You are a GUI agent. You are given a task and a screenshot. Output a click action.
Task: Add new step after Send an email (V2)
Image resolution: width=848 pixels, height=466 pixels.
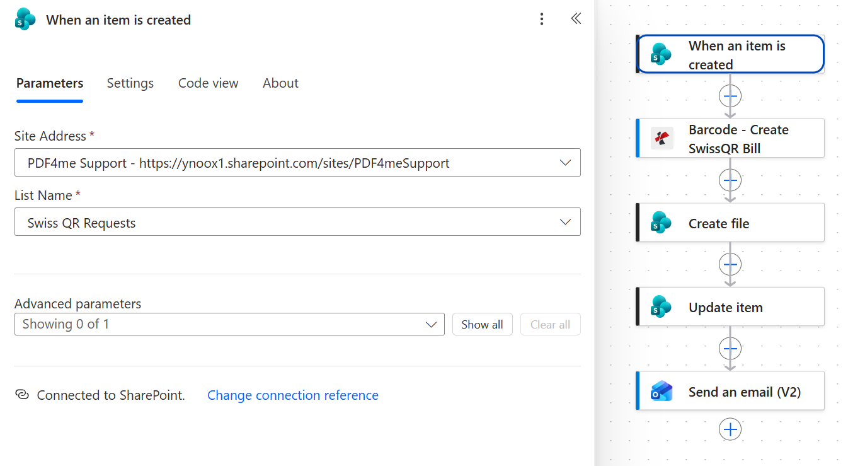coord(730,429)
